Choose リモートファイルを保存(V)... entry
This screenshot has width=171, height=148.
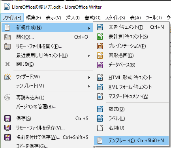pos(47,128)
